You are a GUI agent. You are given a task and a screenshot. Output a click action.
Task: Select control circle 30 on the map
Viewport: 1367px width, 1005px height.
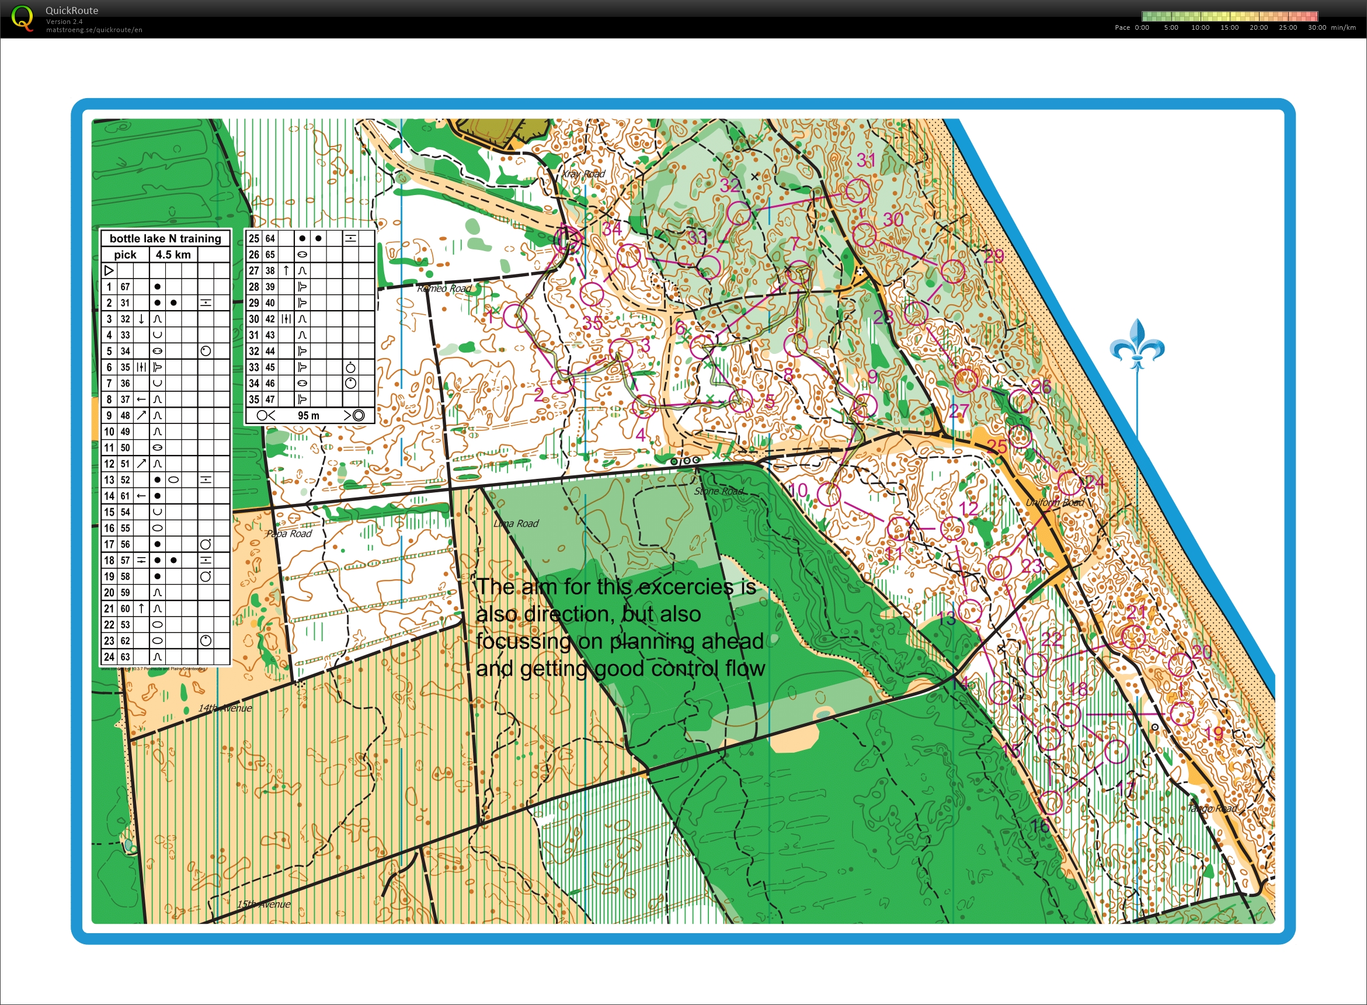[x=864, y=235]
